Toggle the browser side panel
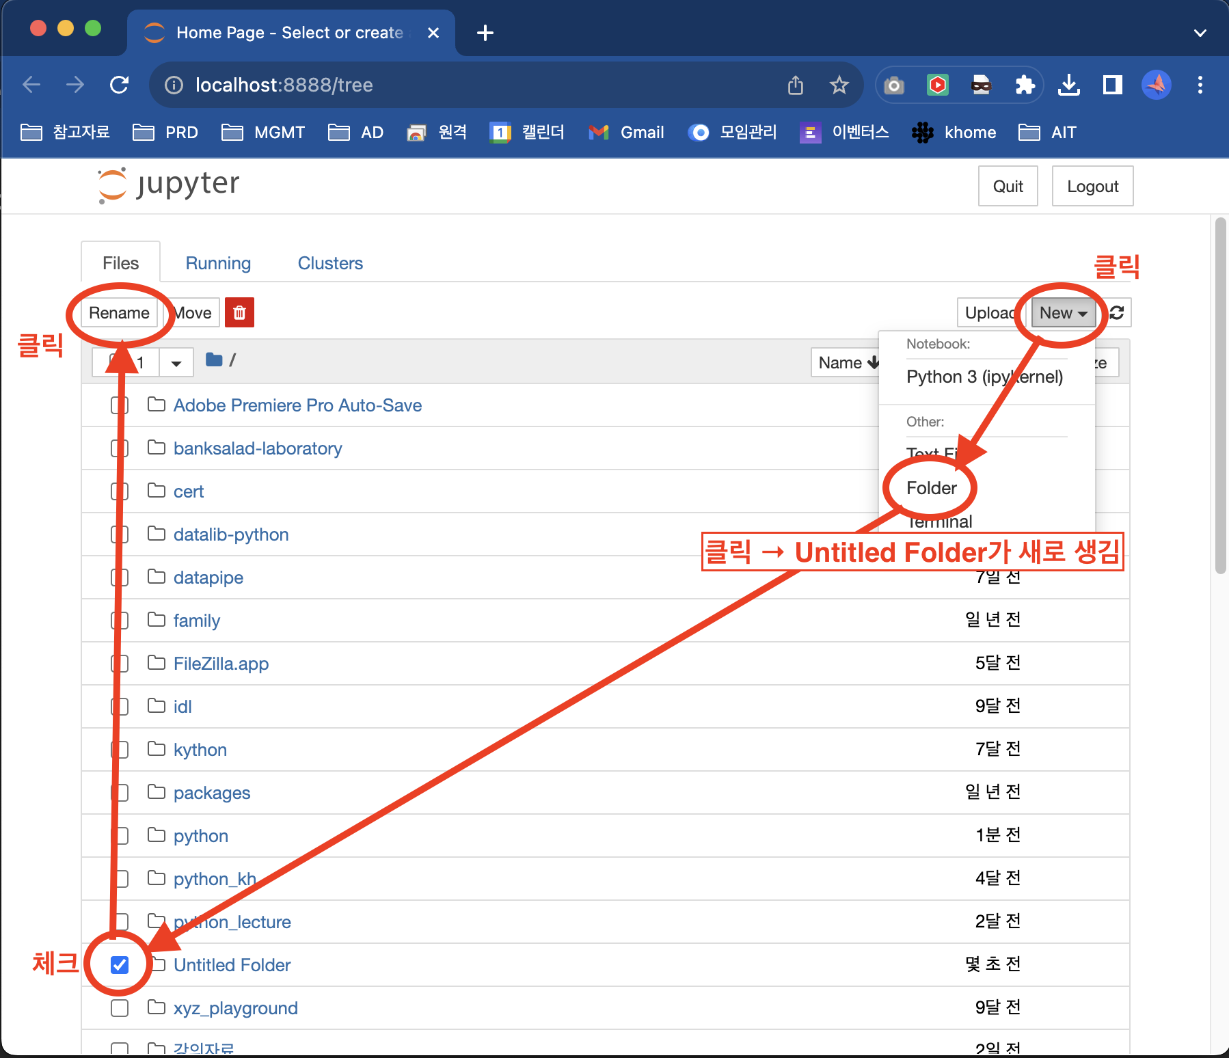This screenshot has height=1058, width=1229. [x=1113, y=85]
